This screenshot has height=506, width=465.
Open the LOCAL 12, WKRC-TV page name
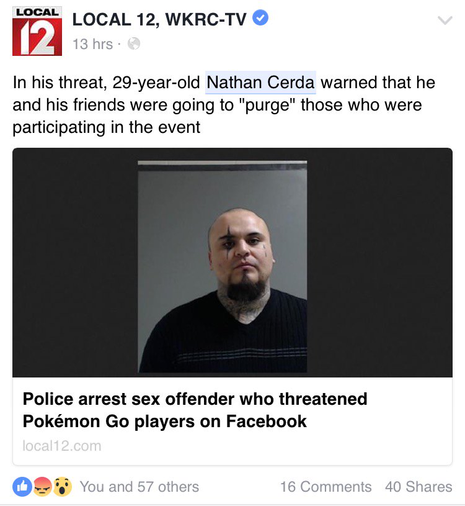159,19
